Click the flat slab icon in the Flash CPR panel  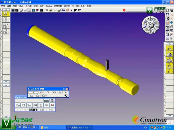click(x=32, y=96)
